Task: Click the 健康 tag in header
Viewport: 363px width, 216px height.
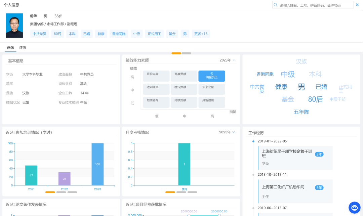Action: coord(101,34)
